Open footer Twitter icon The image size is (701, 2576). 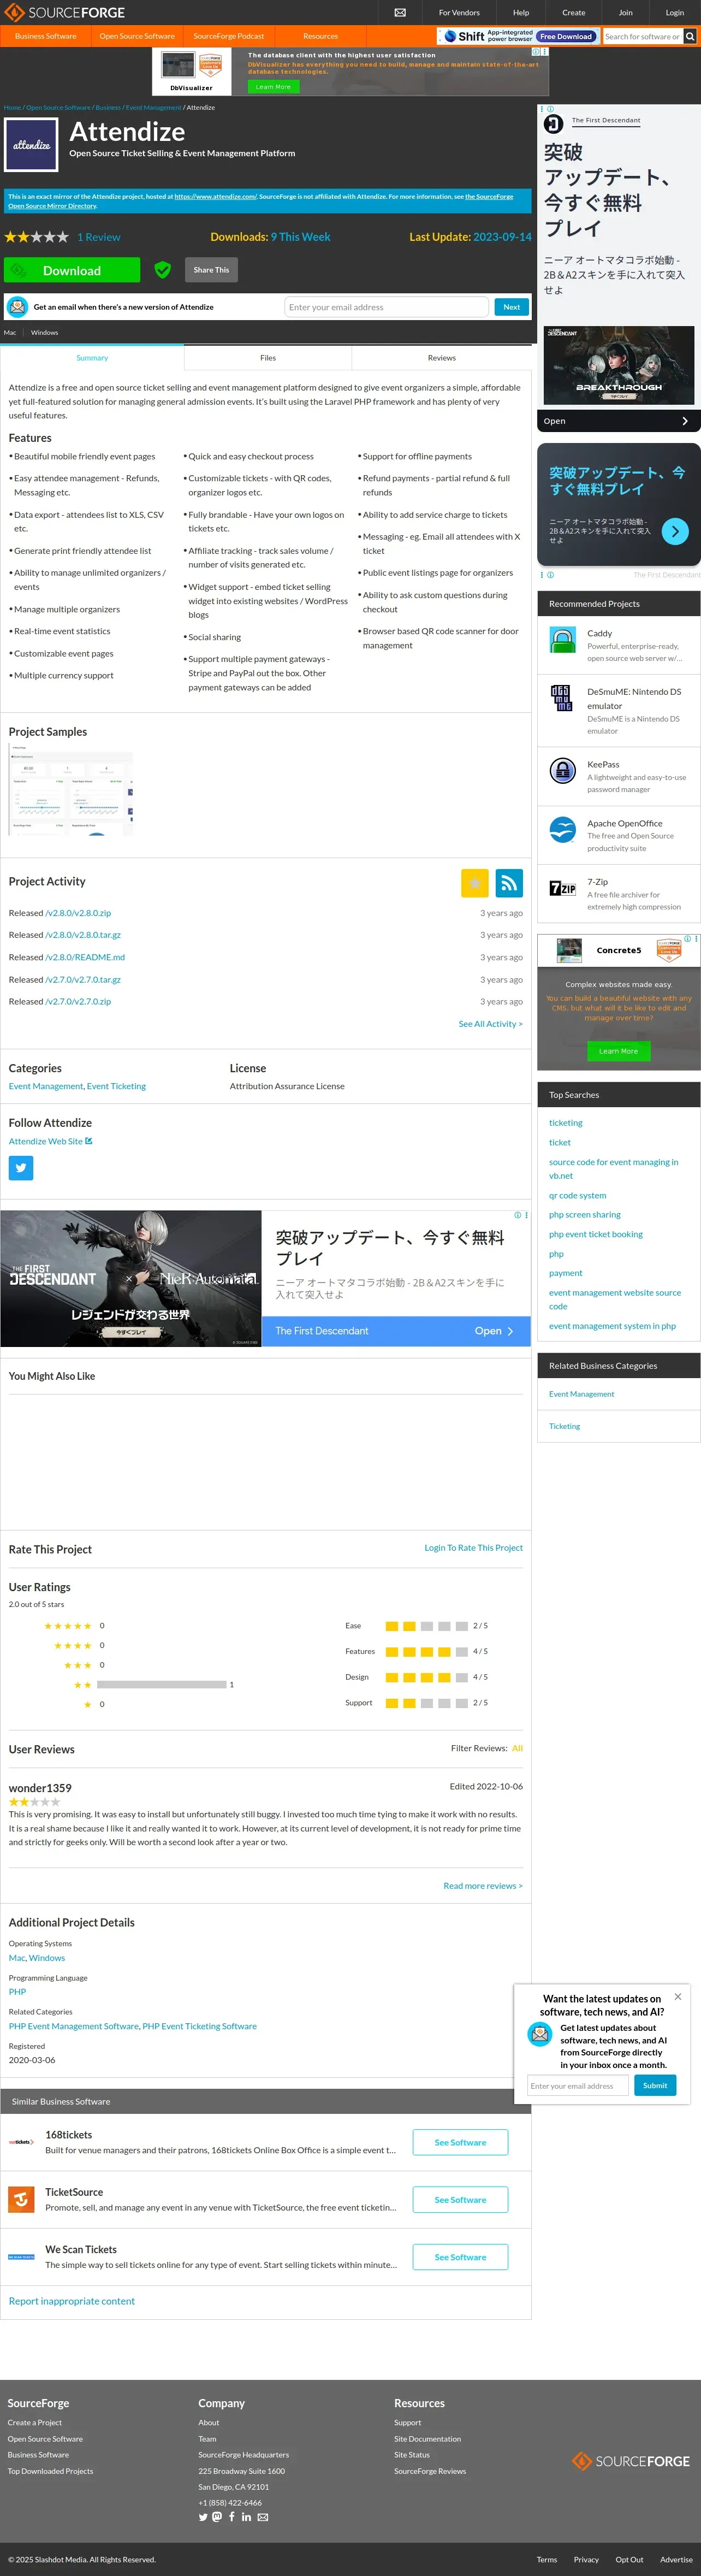click(203, 2517)
